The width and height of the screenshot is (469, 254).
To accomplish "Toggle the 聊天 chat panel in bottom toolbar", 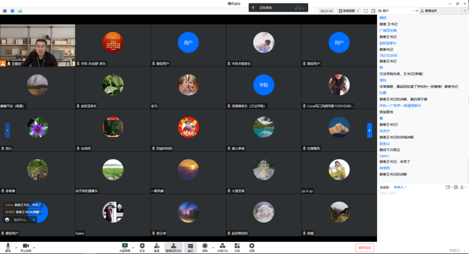I will [x=190, y=247].
